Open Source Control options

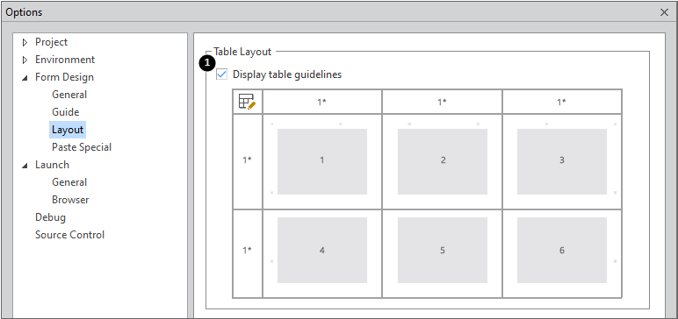[x=69, y=235]
